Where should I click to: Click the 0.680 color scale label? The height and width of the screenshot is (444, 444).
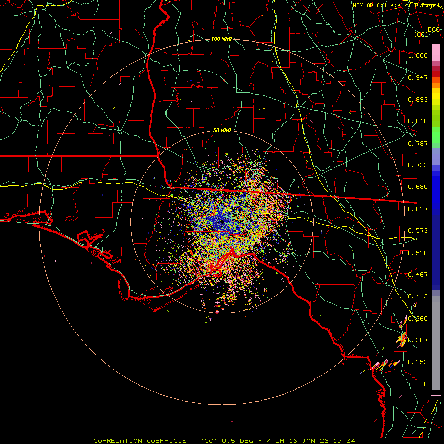pyautogui.click(x=418, y=187)
